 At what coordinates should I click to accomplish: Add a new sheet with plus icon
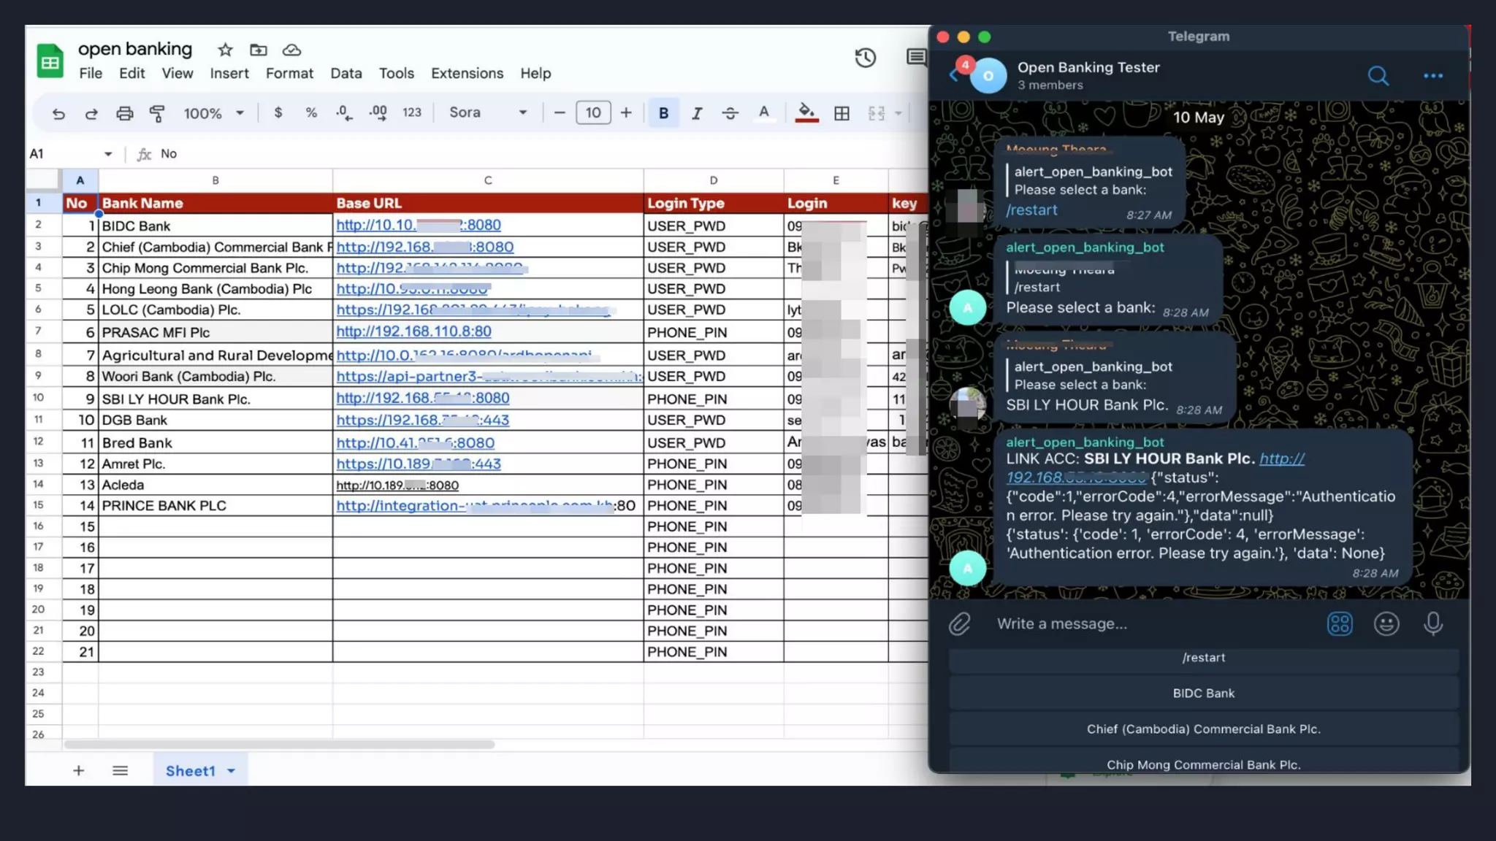[79, 770]
